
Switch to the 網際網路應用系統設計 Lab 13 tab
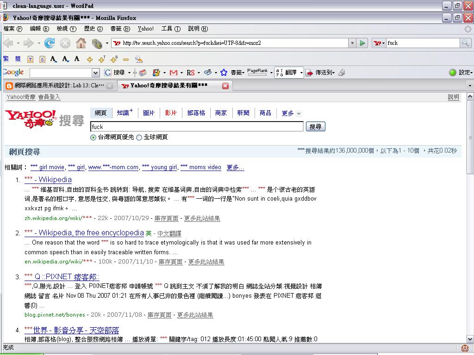pos(59,86)
